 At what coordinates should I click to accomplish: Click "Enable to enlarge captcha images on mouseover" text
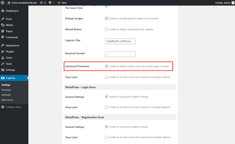click(x=134, y=18)
